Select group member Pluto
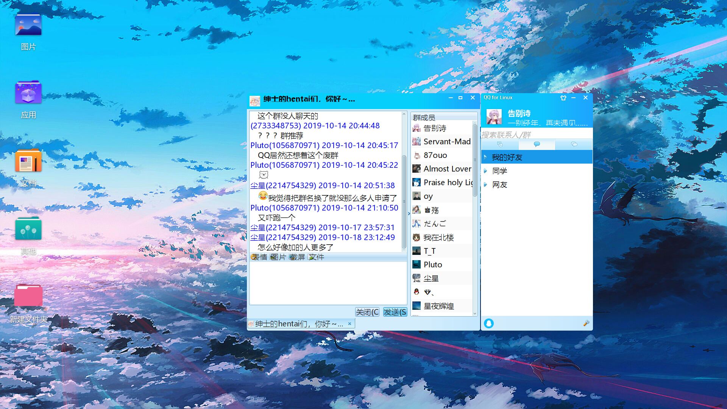The image size is (727, 409). tap(442, 265)
